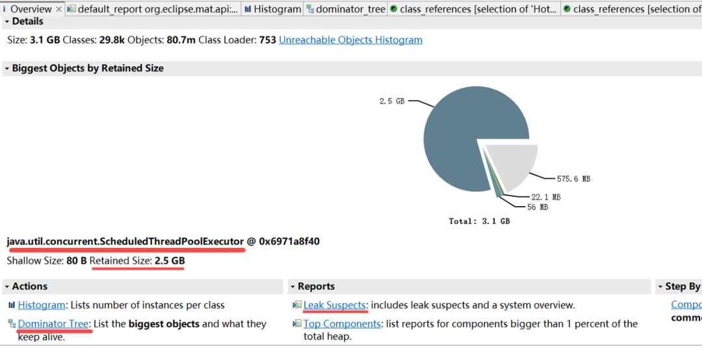The image size is (702, 346).
Task: Click the Overview tab info icon
Action: [x=4, y=9]
